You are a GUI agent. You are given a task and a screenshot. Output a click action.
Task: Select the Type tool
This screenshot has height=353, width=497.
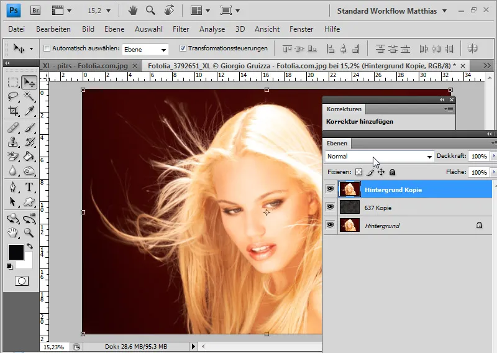[x=29, y=187]
